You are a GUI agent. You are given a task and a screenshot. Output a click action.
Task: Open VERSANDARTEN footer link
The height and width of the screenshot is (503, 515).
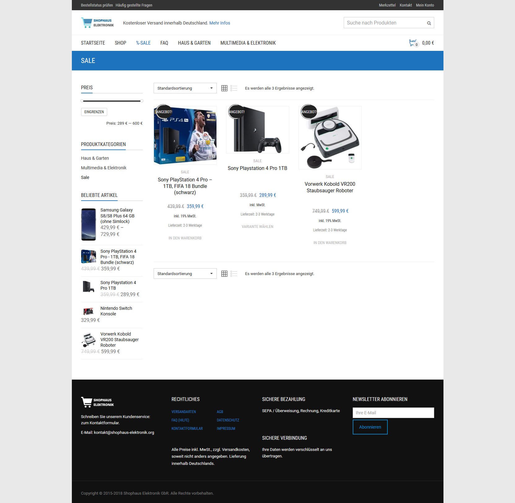pyautogui.click(x=184, y=412)
